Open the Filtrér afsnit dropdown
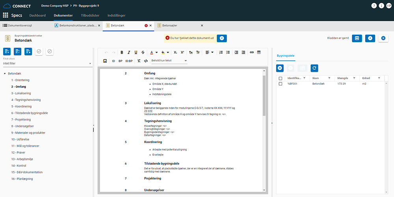394x197 pixels. (47, 63)
